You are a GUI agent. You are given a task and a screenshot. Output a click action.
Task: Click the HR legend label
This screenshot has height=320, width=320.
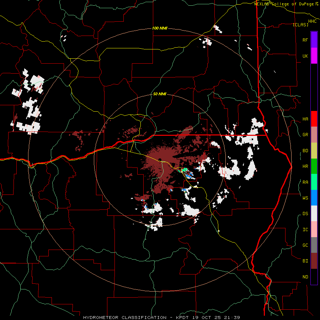[305, 166]
